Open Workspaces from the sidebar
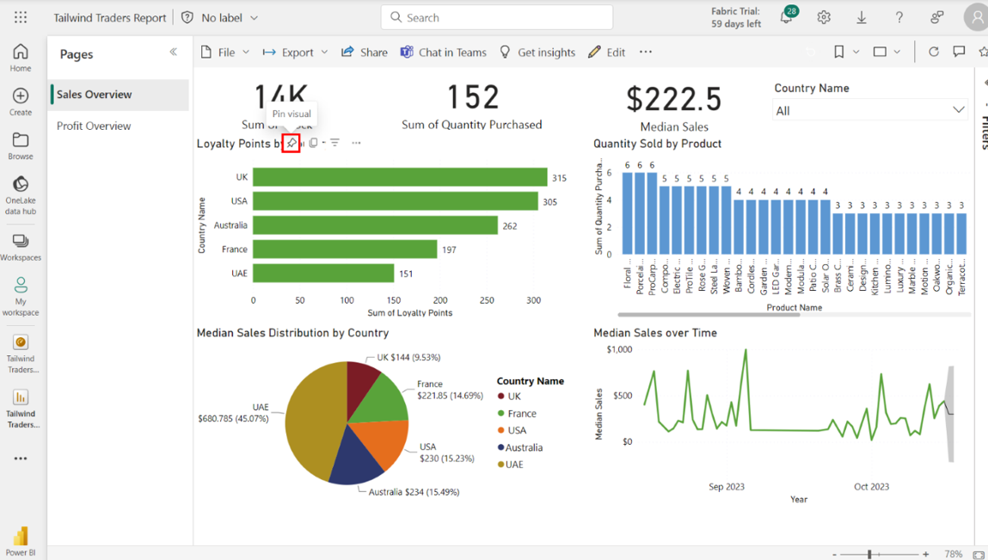The height and width of the screenshot is (560, 988). point(21,247)
